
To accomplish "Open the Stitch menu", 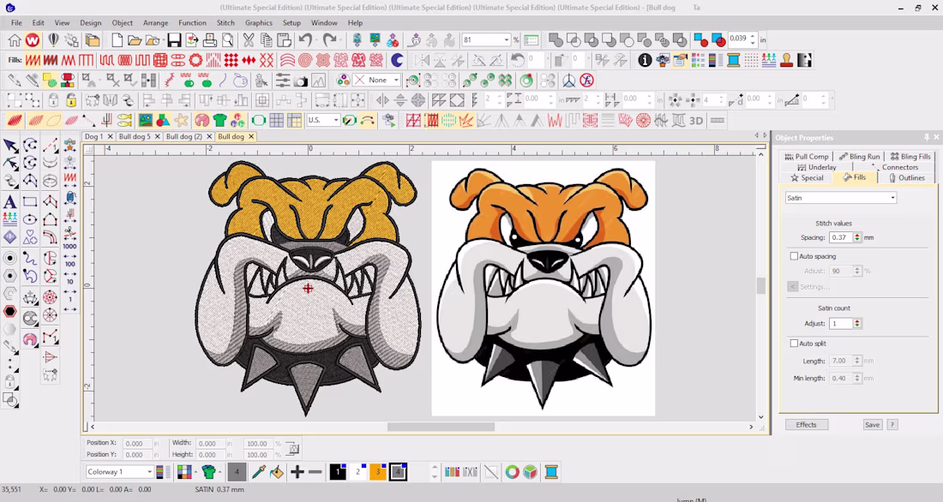I will click(225, 23).
